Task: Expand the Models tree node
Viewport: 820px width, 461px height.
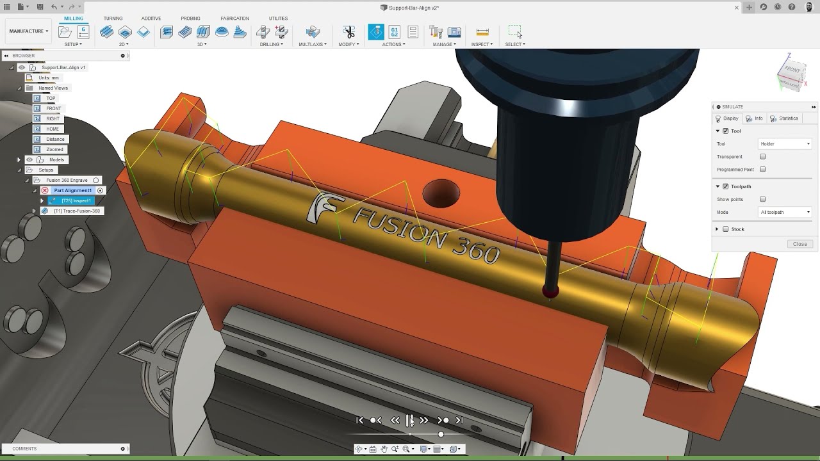Action: [x=19, y=159]
